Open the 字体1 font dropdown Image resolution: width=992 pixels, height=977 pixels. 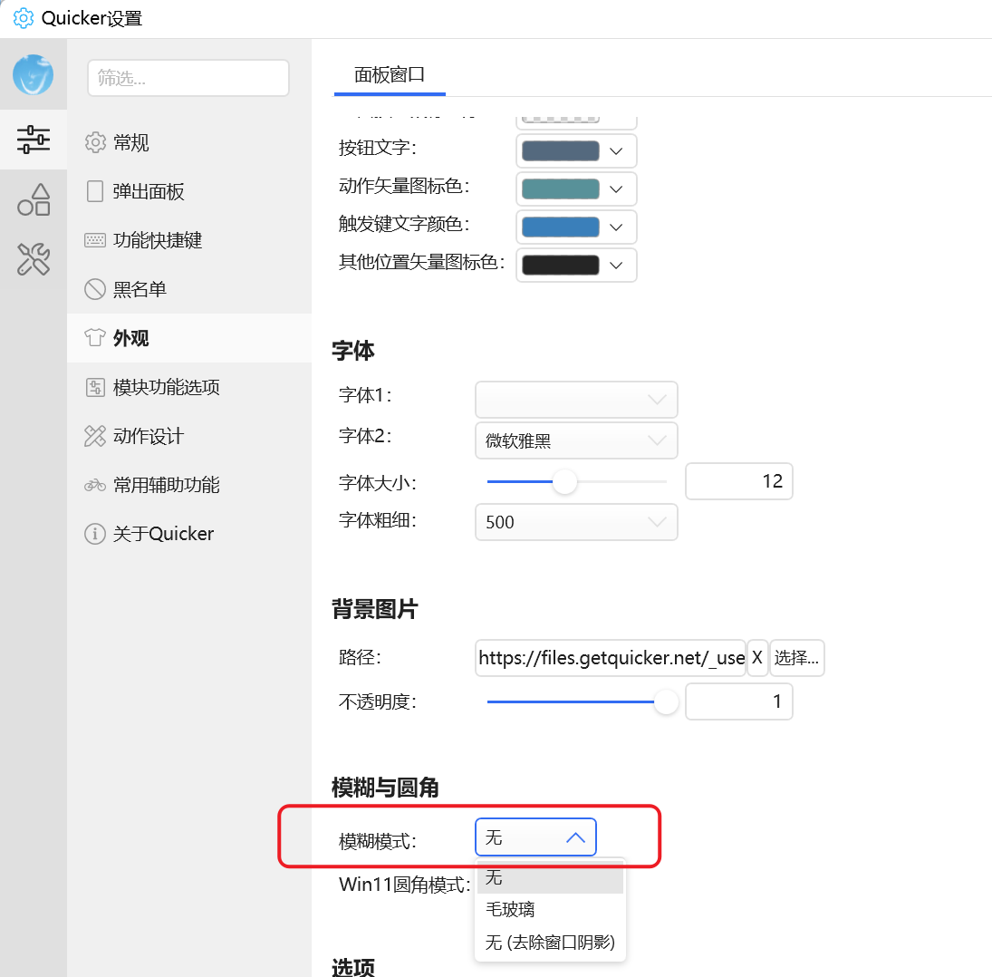pos(576,400)
